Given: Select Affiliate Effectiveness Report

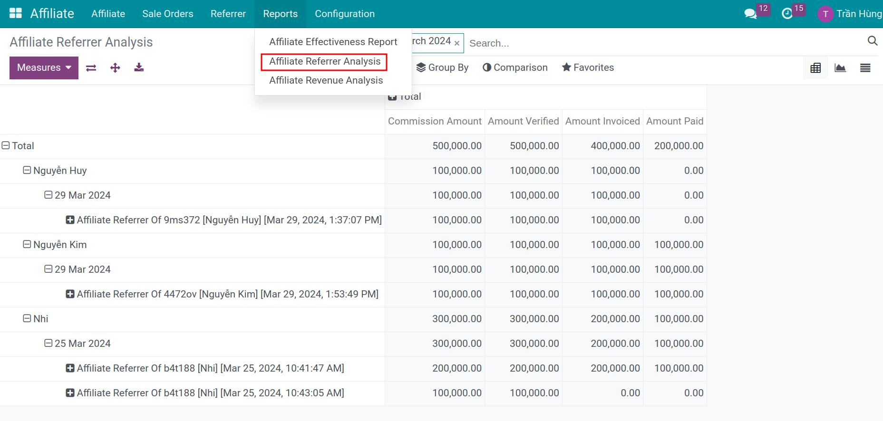Looking at the screenshot, I should pos(333,42).
